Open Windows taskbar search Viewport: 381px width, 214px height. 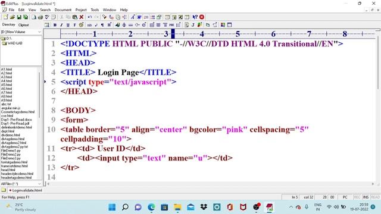tap(125, 207)
